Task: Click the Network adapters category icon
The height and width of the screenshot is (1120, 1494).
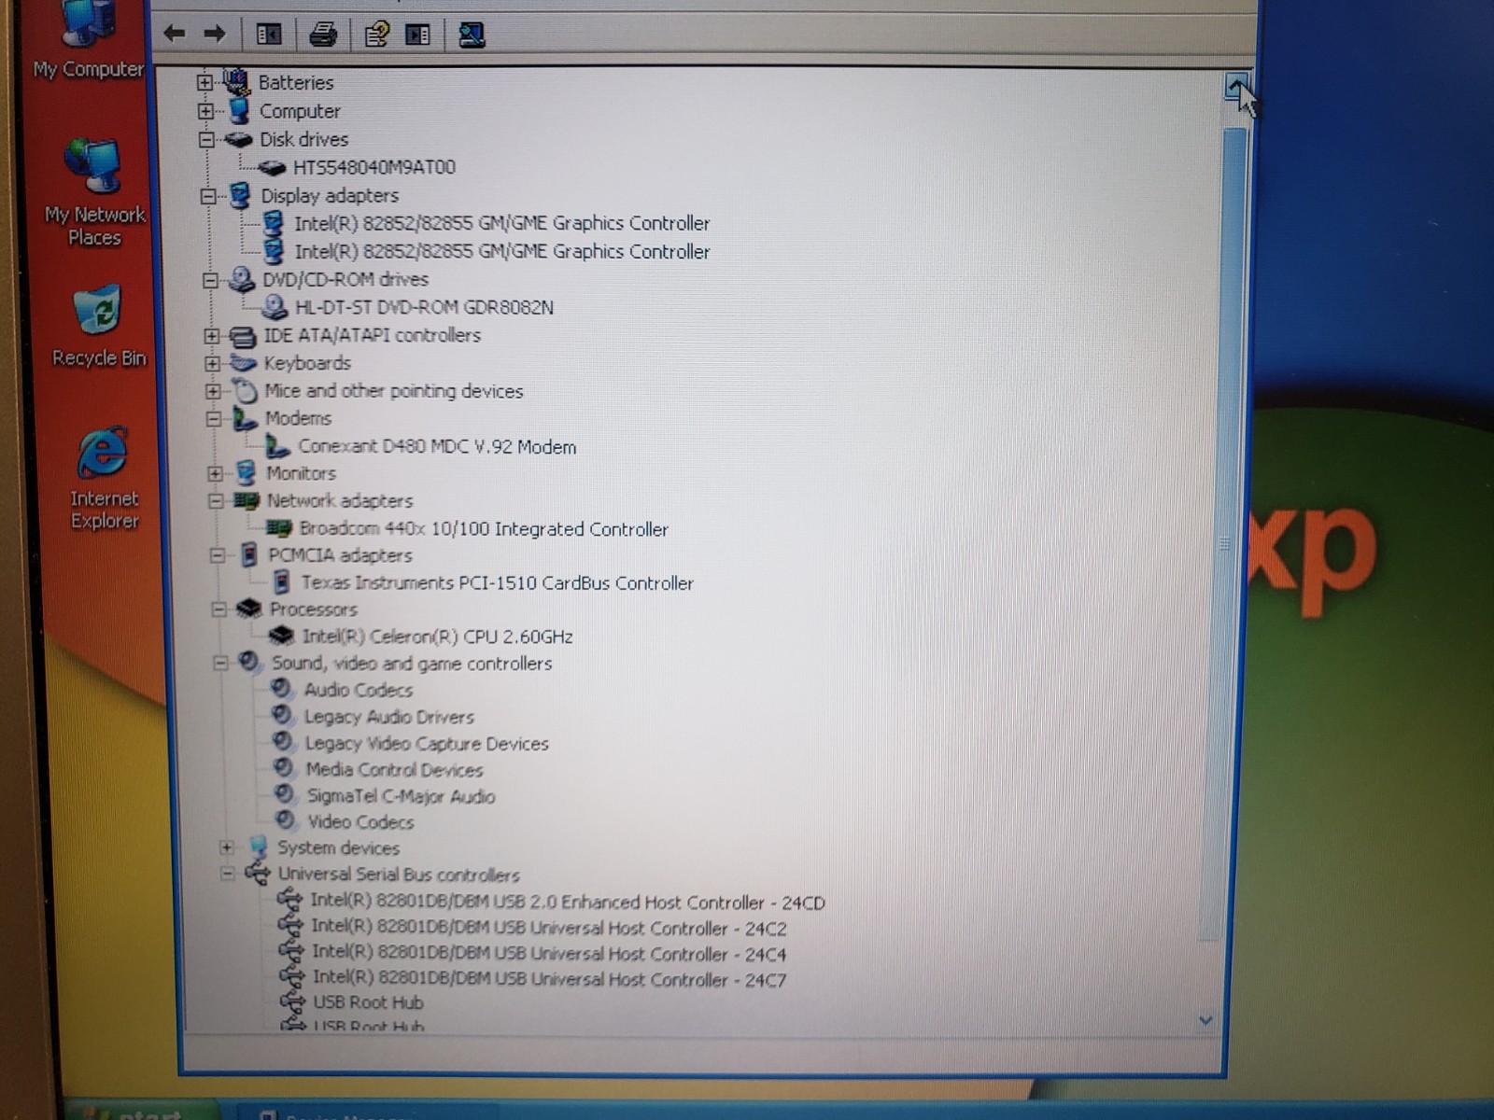Action: (247, 501)
